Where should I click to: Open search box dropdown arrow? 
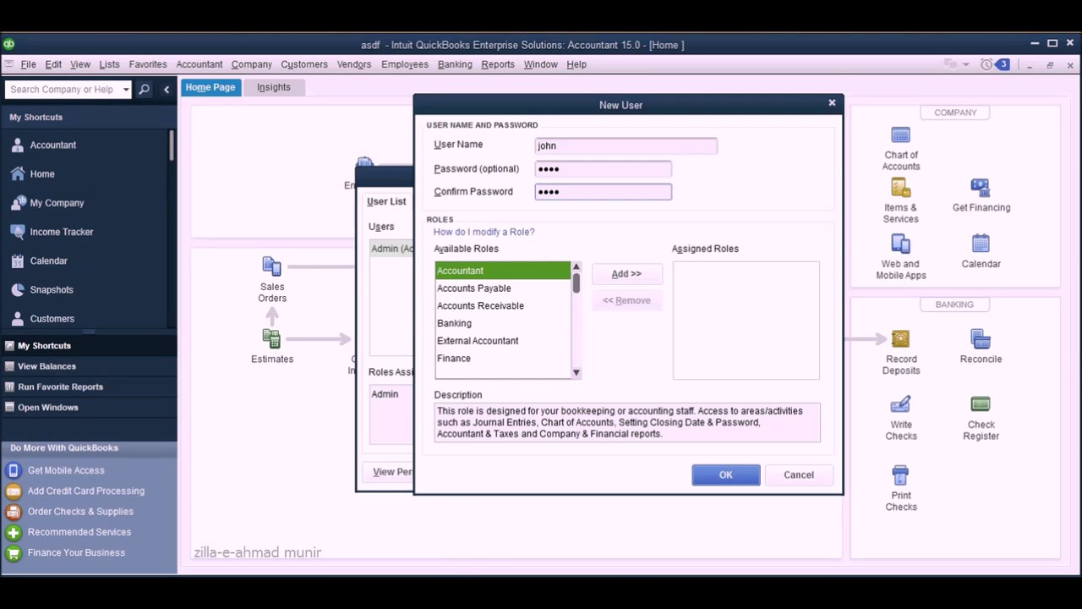(x=126, y=89)
